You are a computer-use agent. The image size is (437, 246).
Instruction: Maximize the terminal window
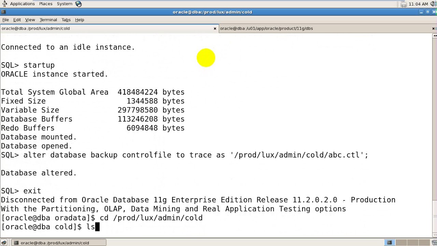pyautogui.click(x=427, y=12)
